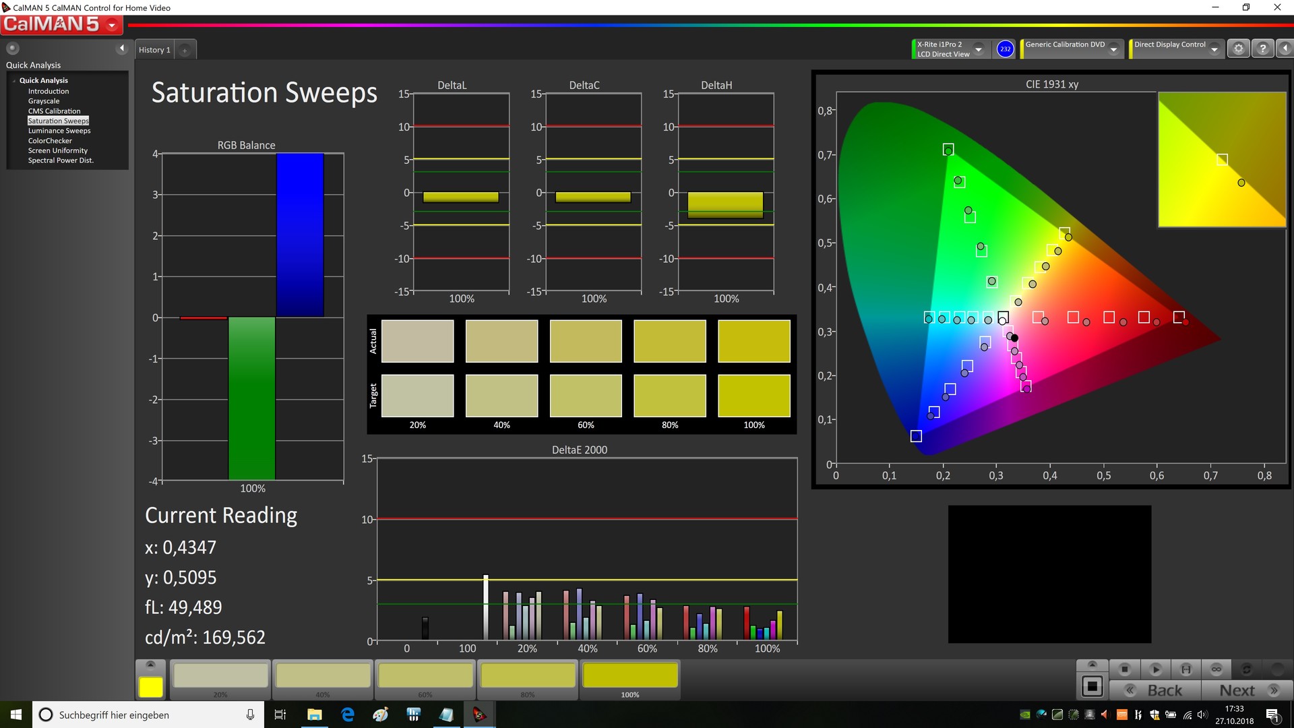Click the read single measurement bracket icon
This screenshot has height=728, width=1294.
[x=1186, y=669]
